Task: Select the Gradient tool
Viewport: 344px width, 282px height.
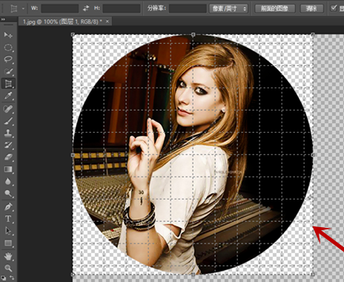Action: coord(8,169)
